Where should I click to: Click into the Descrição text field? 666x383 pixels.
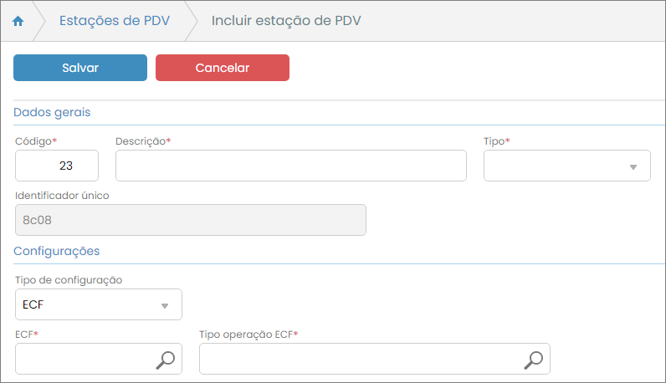[x=290, y=166]
